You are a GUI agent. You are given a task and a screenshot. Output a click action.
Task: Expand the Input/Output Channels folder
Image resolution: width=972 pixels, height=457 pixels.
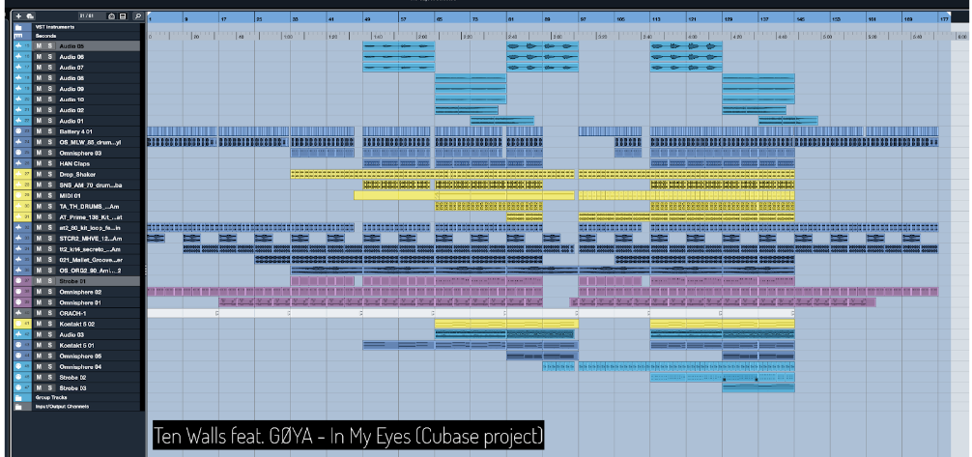(19, 407)
